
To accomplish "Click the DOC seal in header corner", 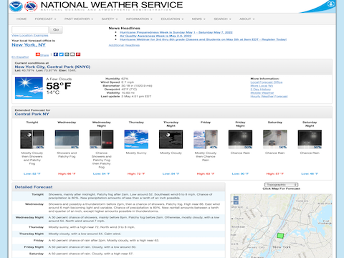I will pos(331,4).
